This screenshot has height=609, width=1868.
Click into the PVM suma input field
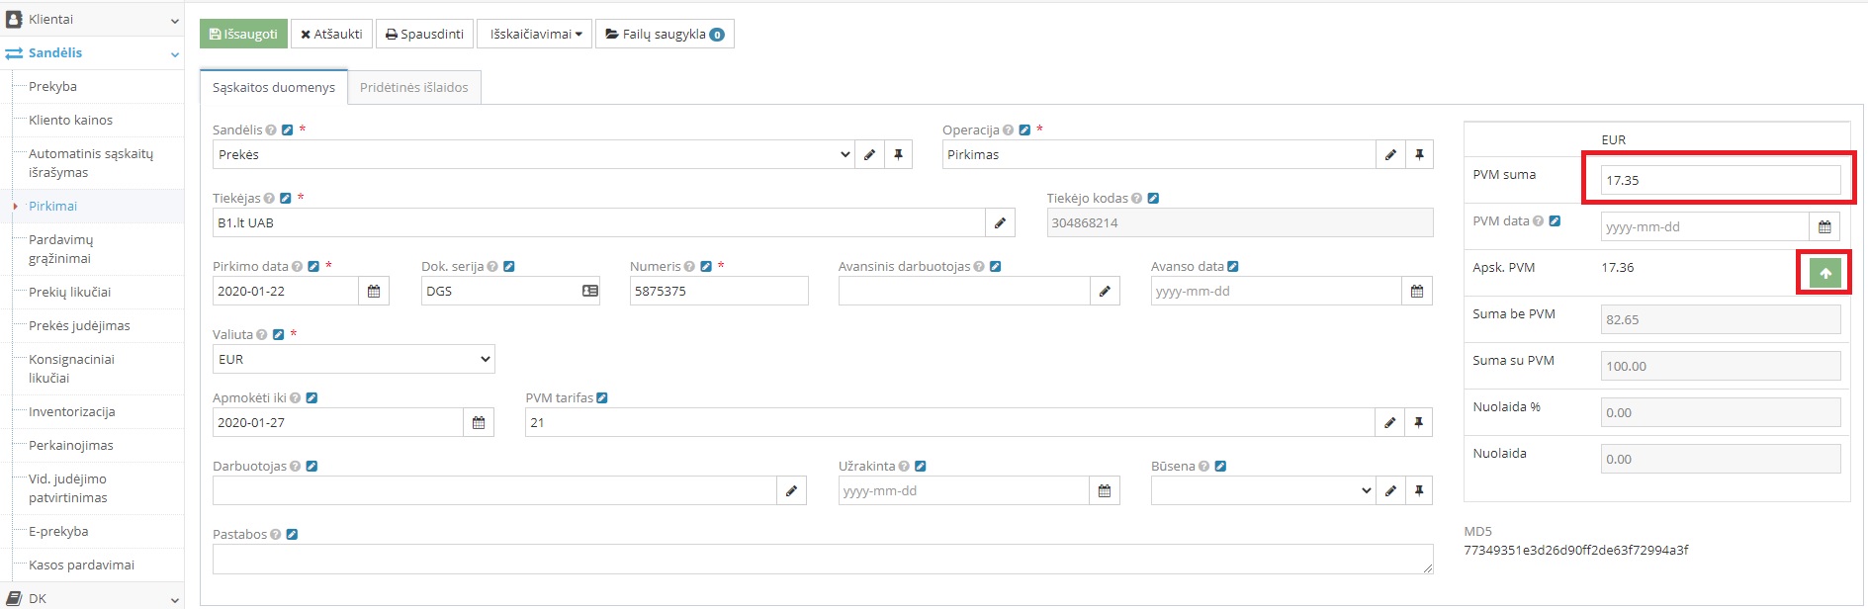pos(1720,181)
